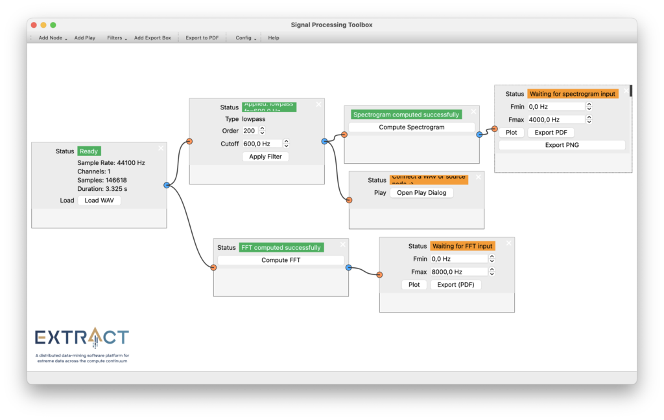Click the spectrogram Fmax stepper arrows
Viewport: 664px width, 420px height.
(589, 120)
